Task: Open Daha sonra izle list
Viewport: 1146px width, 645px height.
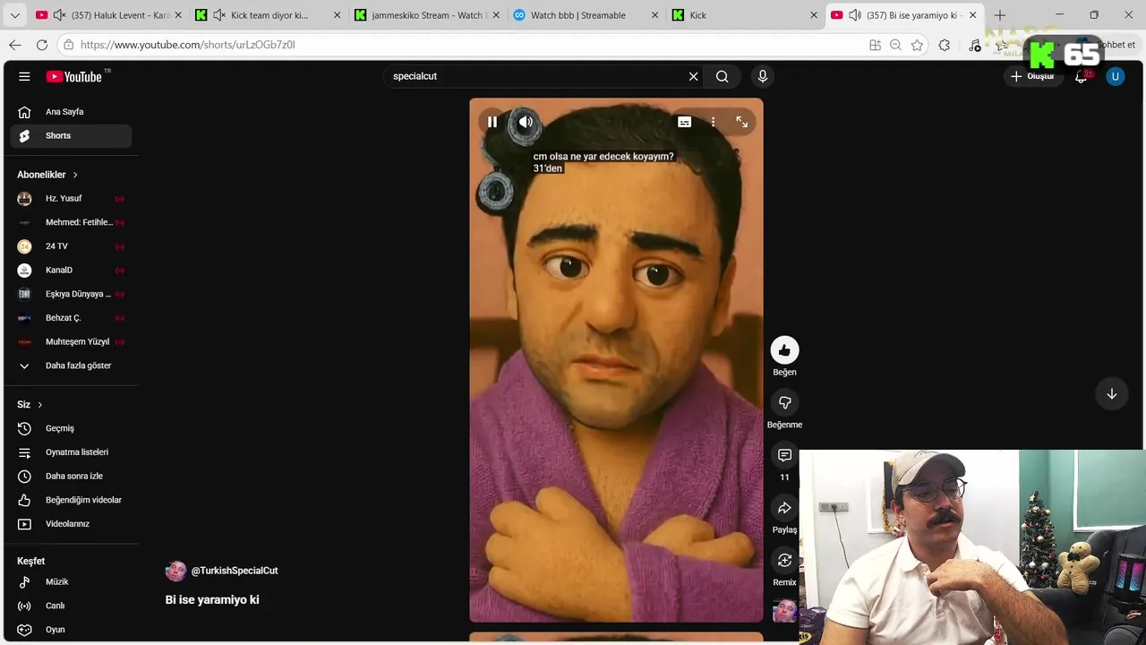Action: 71,476
